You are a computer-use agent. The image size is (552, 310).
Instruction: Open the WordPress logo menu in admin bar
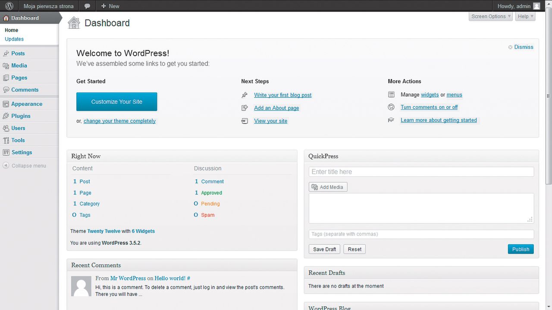(x=9, y=6)
